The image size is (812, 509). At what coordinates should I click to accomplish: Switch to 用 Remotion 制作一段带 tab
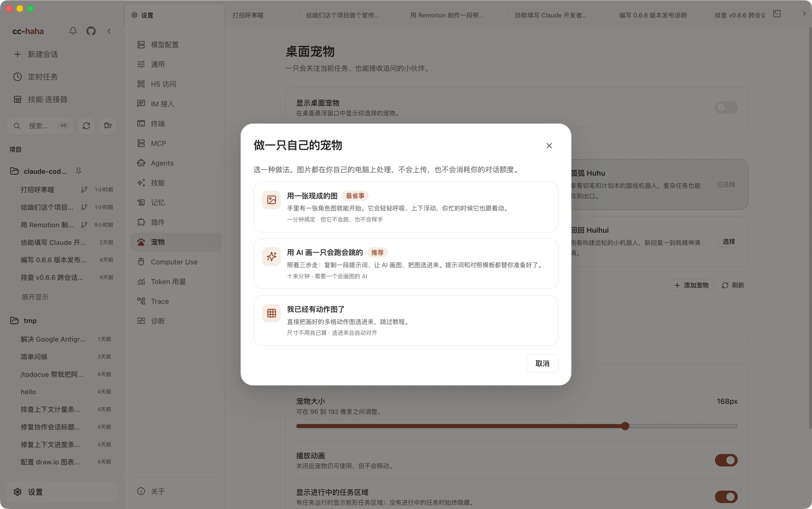point(456,15)
